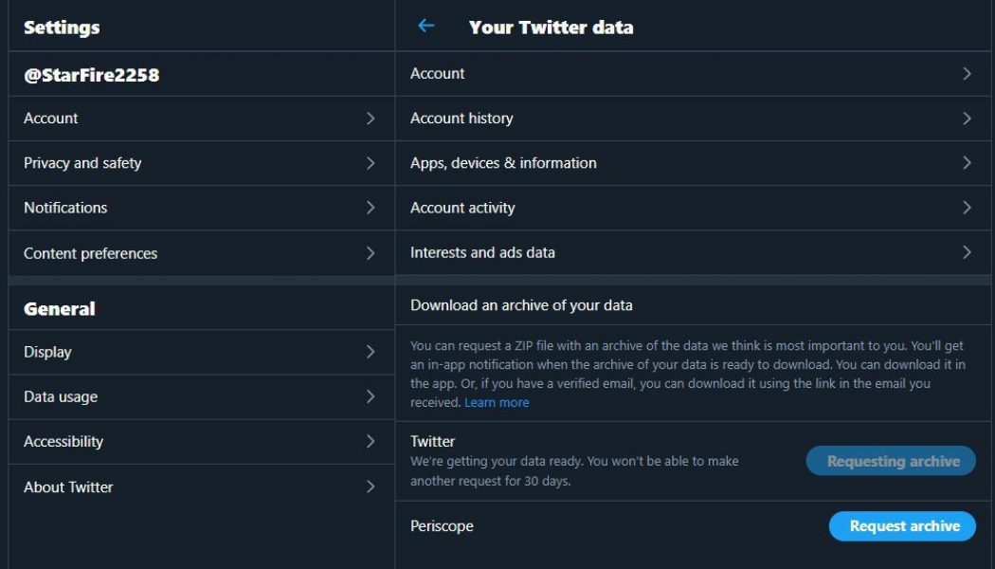This screenshot has height=569, width=995.
Task: Open About Twitter
Action: click(68, 486)
